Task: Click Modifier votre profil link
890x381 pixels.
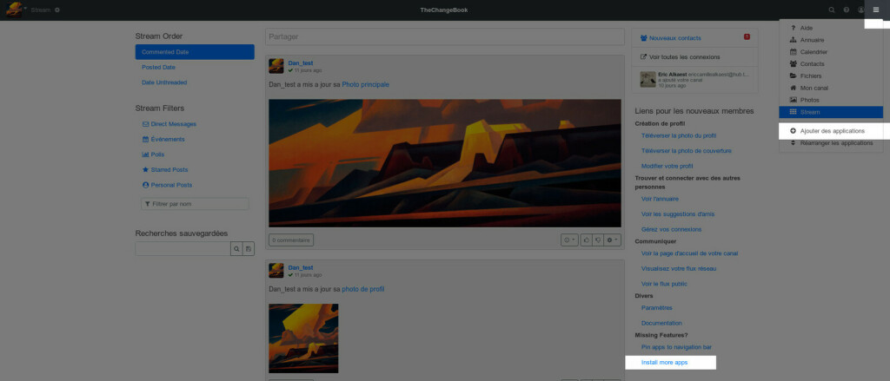Action: pos(667,166)
